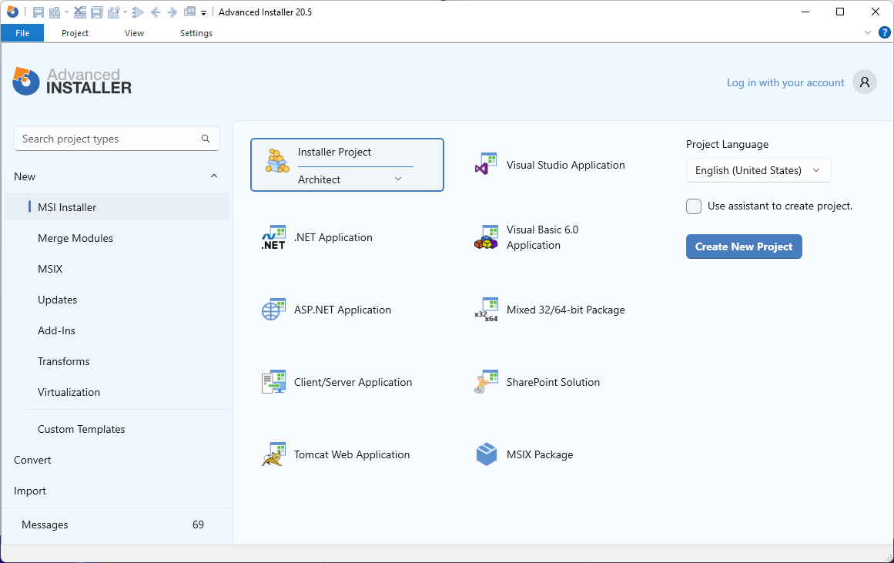894x563 pixels.
Task: Click the Log in with your account link
Action: pos(785,82)
